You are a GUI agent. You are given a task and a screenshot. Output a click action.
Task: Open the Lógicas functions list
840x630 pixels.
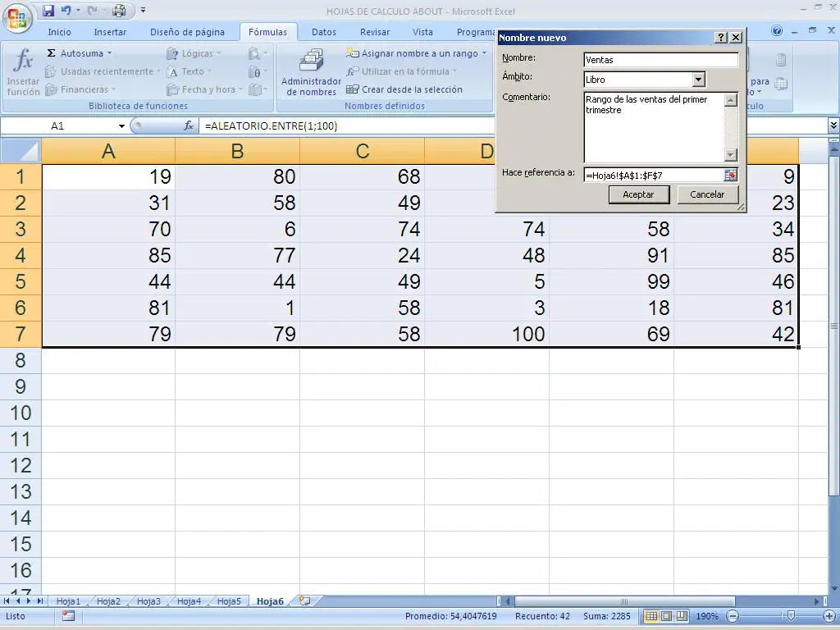(x=193, y=53)
